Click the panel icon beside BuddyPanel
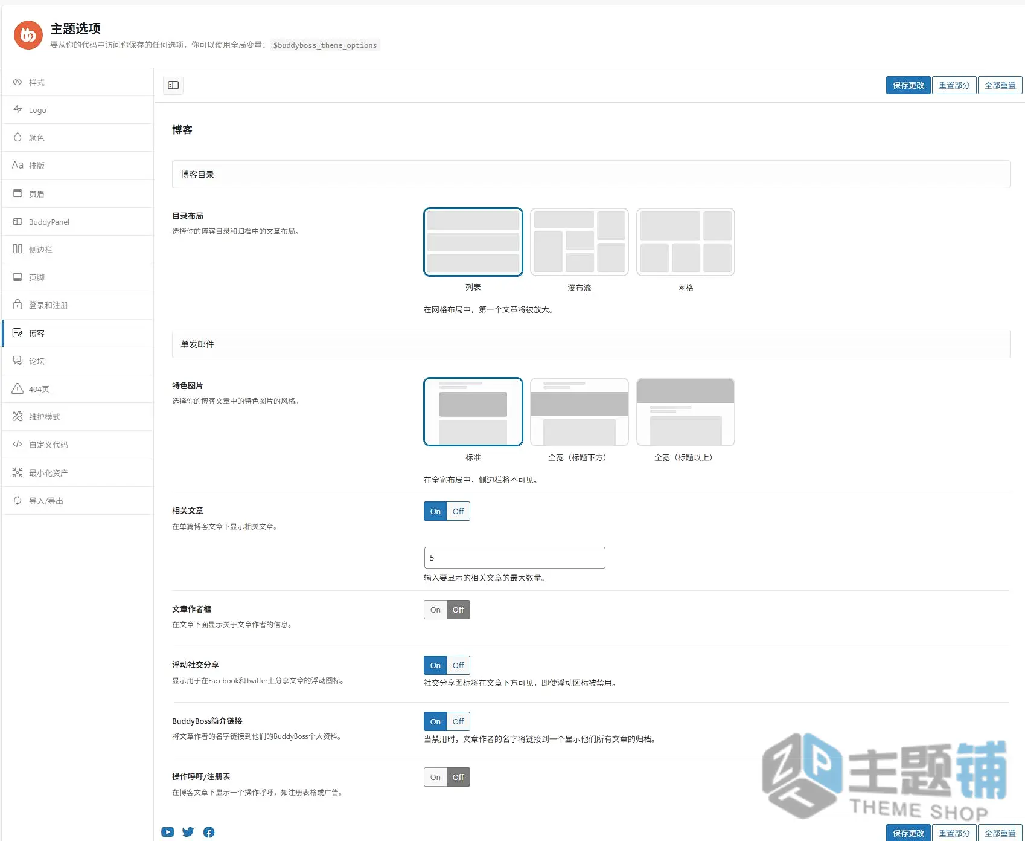 click(x=18, y=222)
